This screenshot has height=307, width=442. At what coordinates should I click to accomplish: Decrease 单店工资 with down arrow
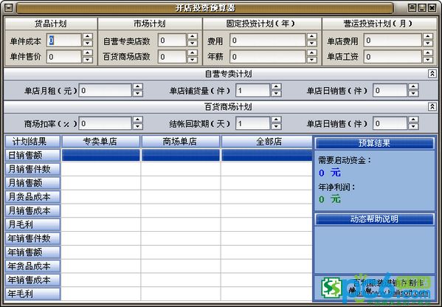[x=428, y=60]
